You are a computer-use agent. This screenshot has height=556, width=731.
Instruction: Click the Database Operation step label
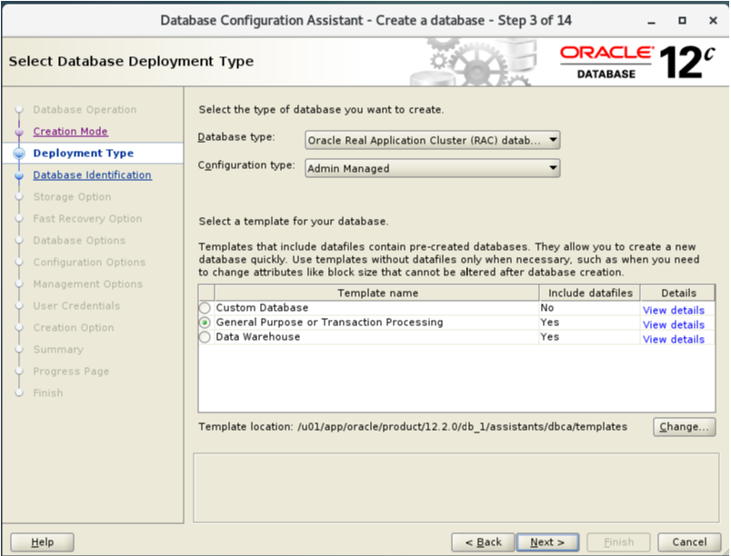coord(85,110)
